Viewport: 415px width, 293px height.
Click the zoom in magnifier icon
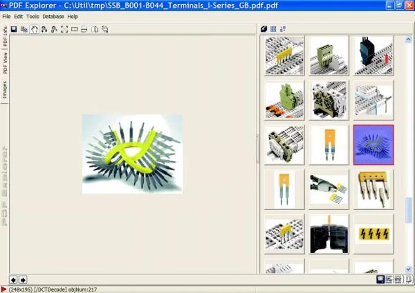click(44, 29)
